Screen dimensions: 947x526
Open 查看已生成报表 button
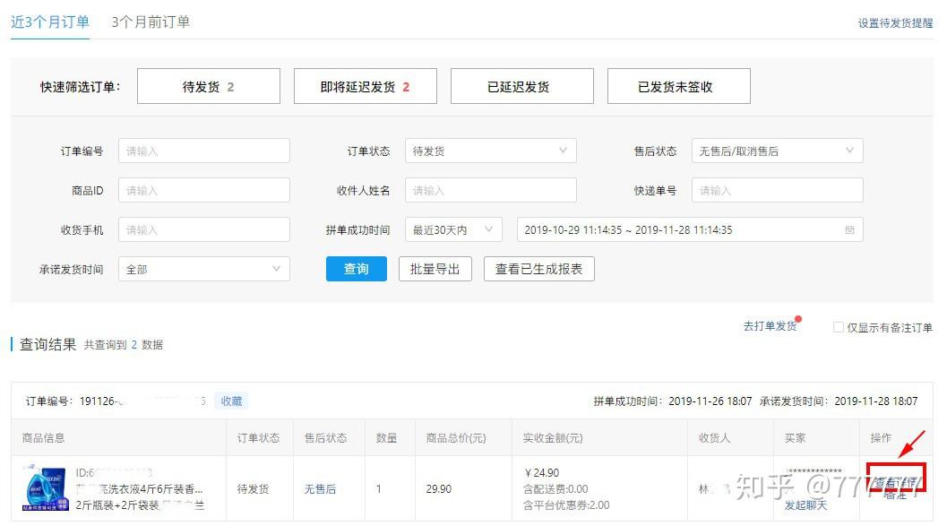click(538, 269)
